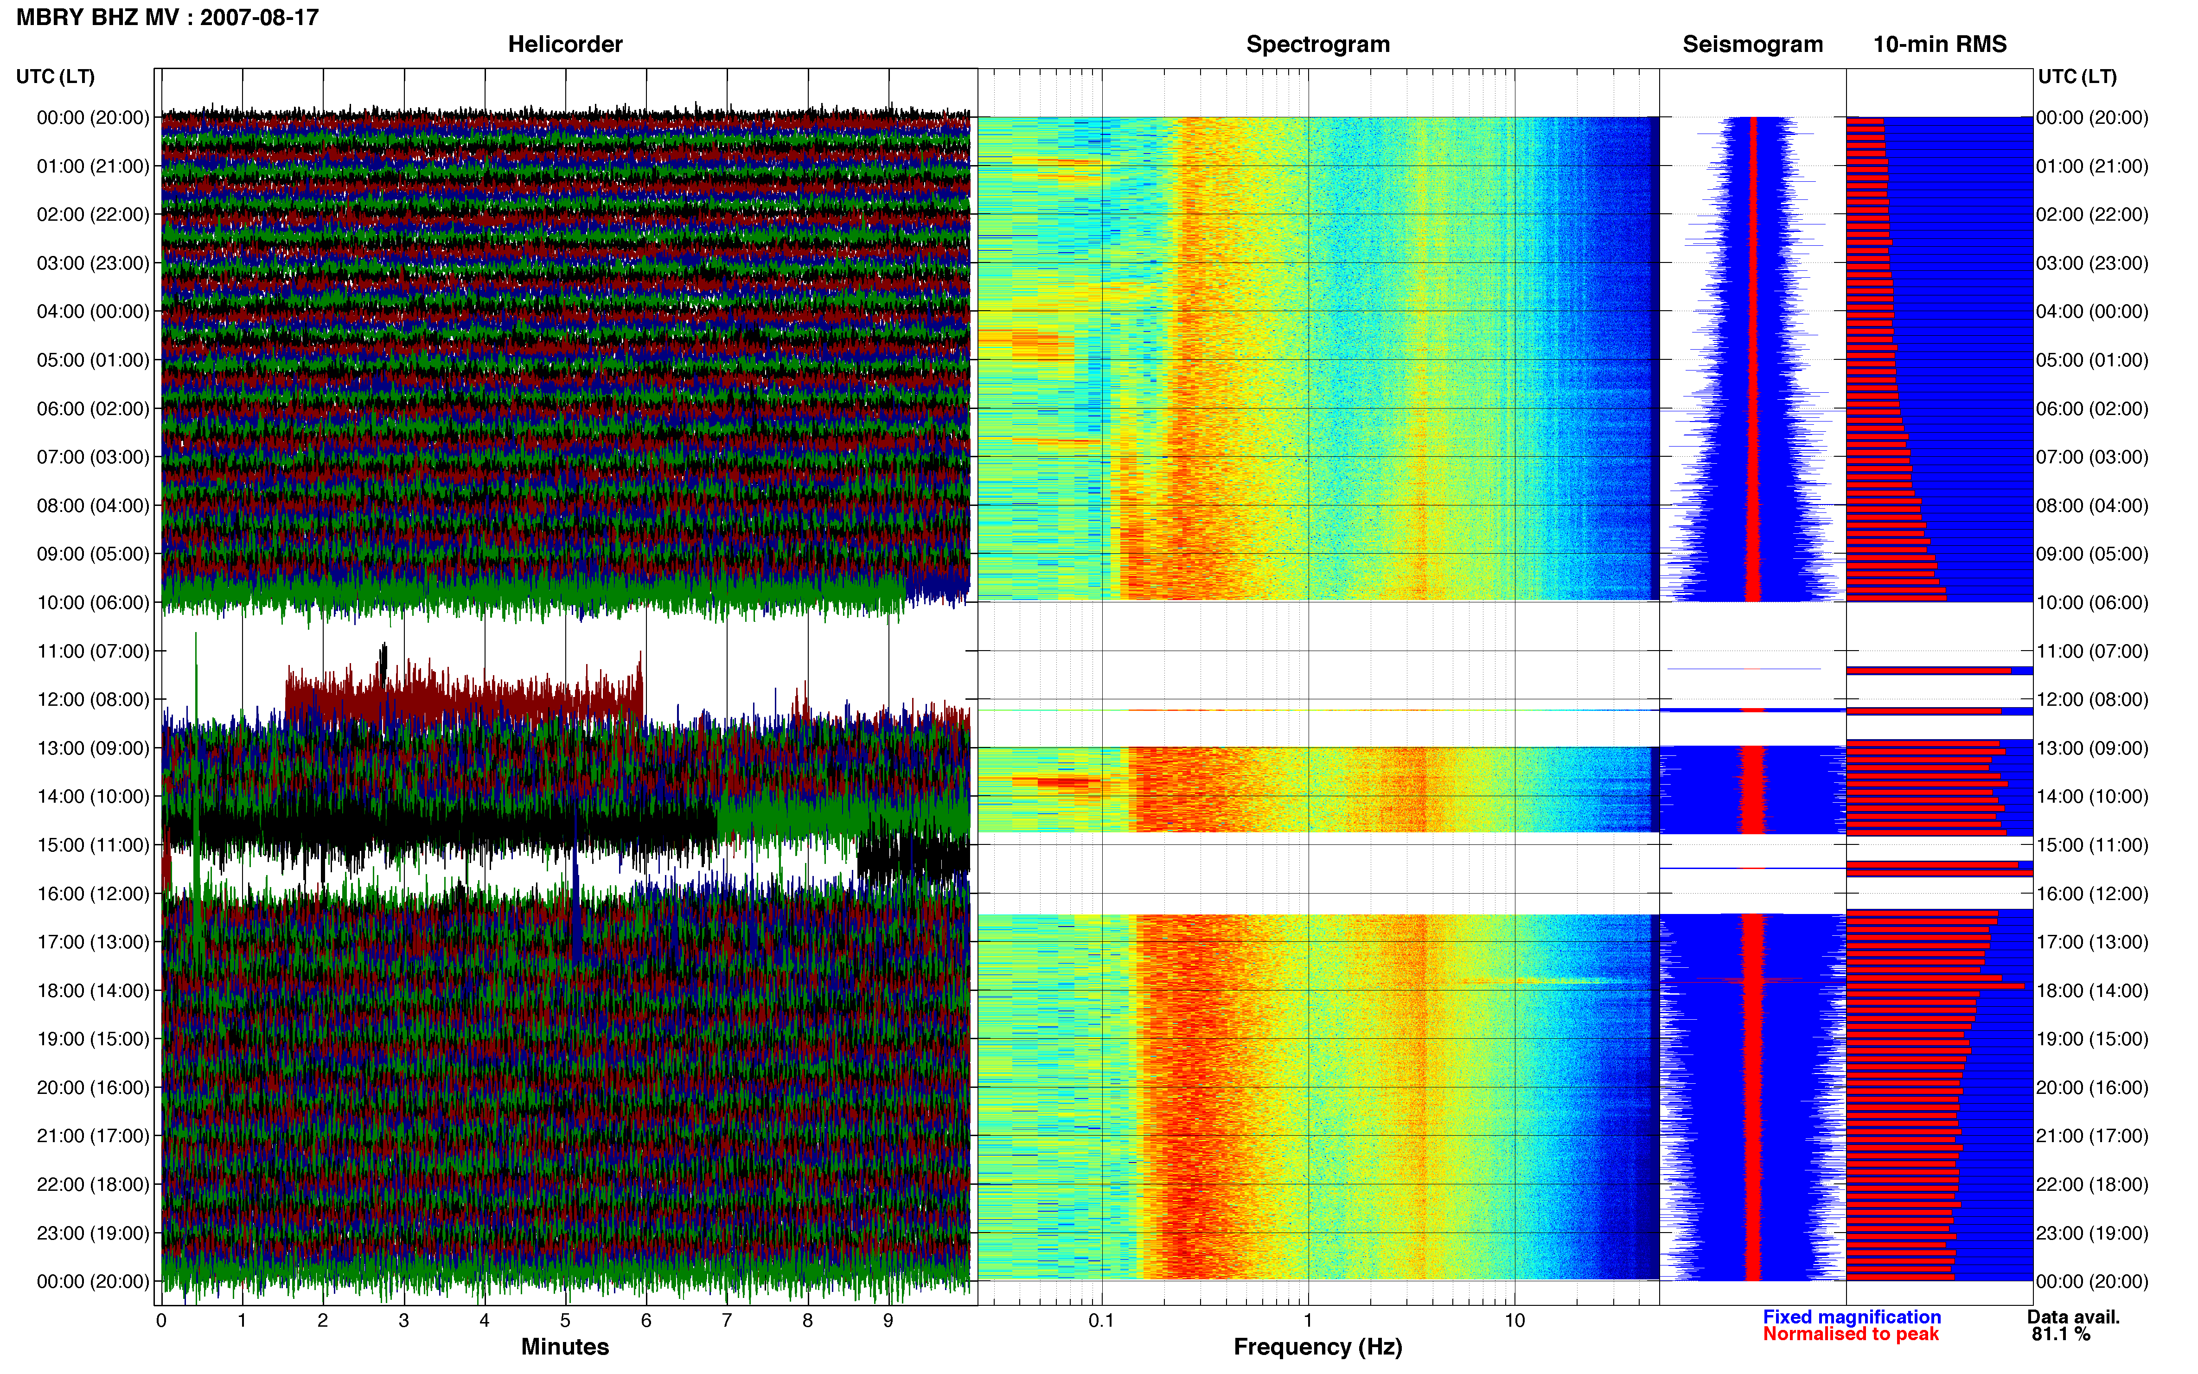
Task: Click '09:00 (05:00)' on the Helicorder time axis
Action: pyautogui.click(x=93, y=554)
